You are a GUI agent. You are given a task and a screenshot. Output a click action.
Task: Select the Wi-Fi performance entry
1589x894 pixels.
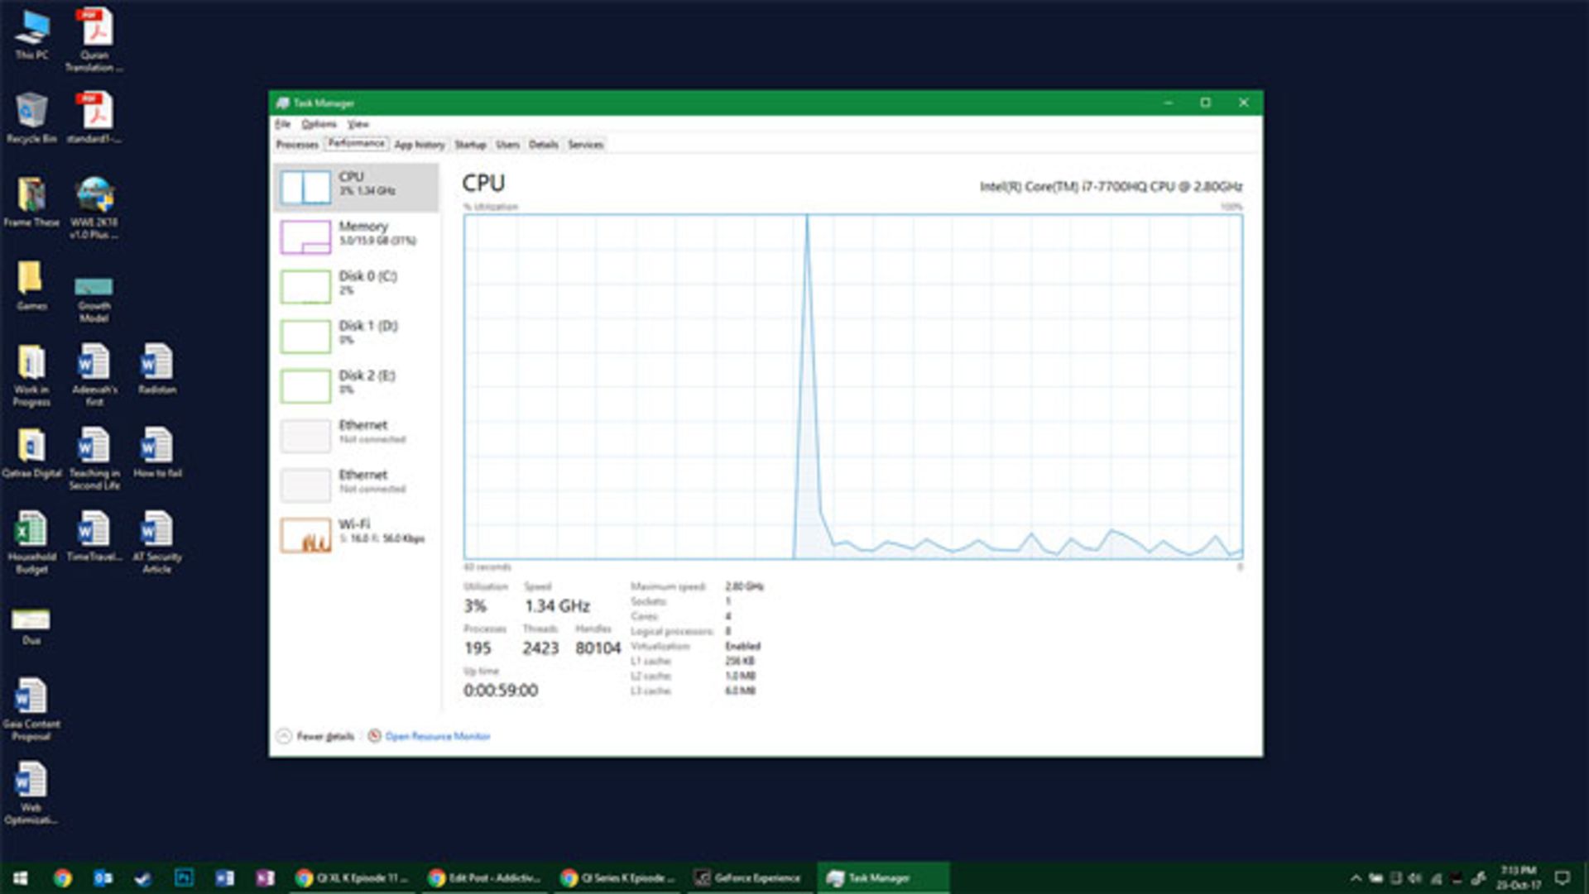point(356,534)
